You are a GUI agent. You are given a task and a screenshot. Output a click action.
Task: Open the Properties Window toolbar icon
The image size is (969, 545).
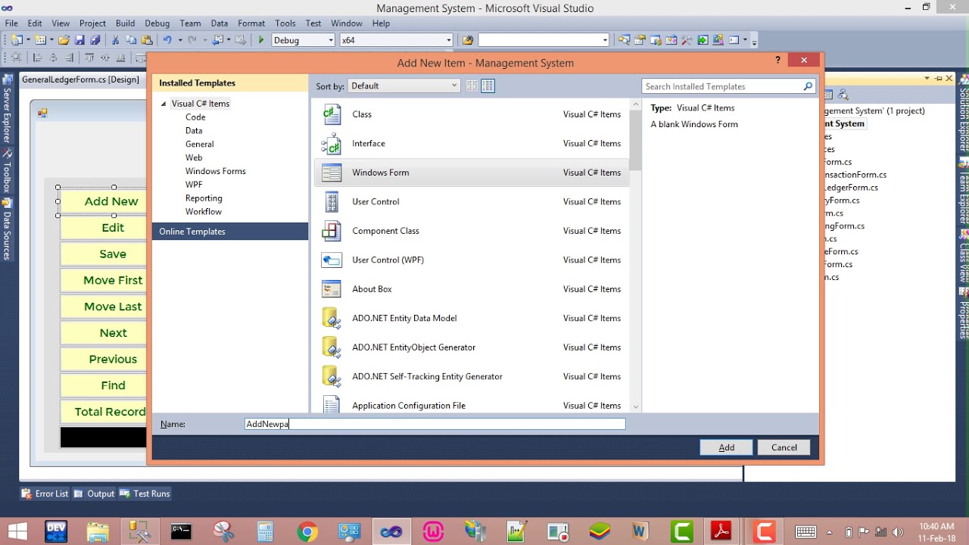640,40
